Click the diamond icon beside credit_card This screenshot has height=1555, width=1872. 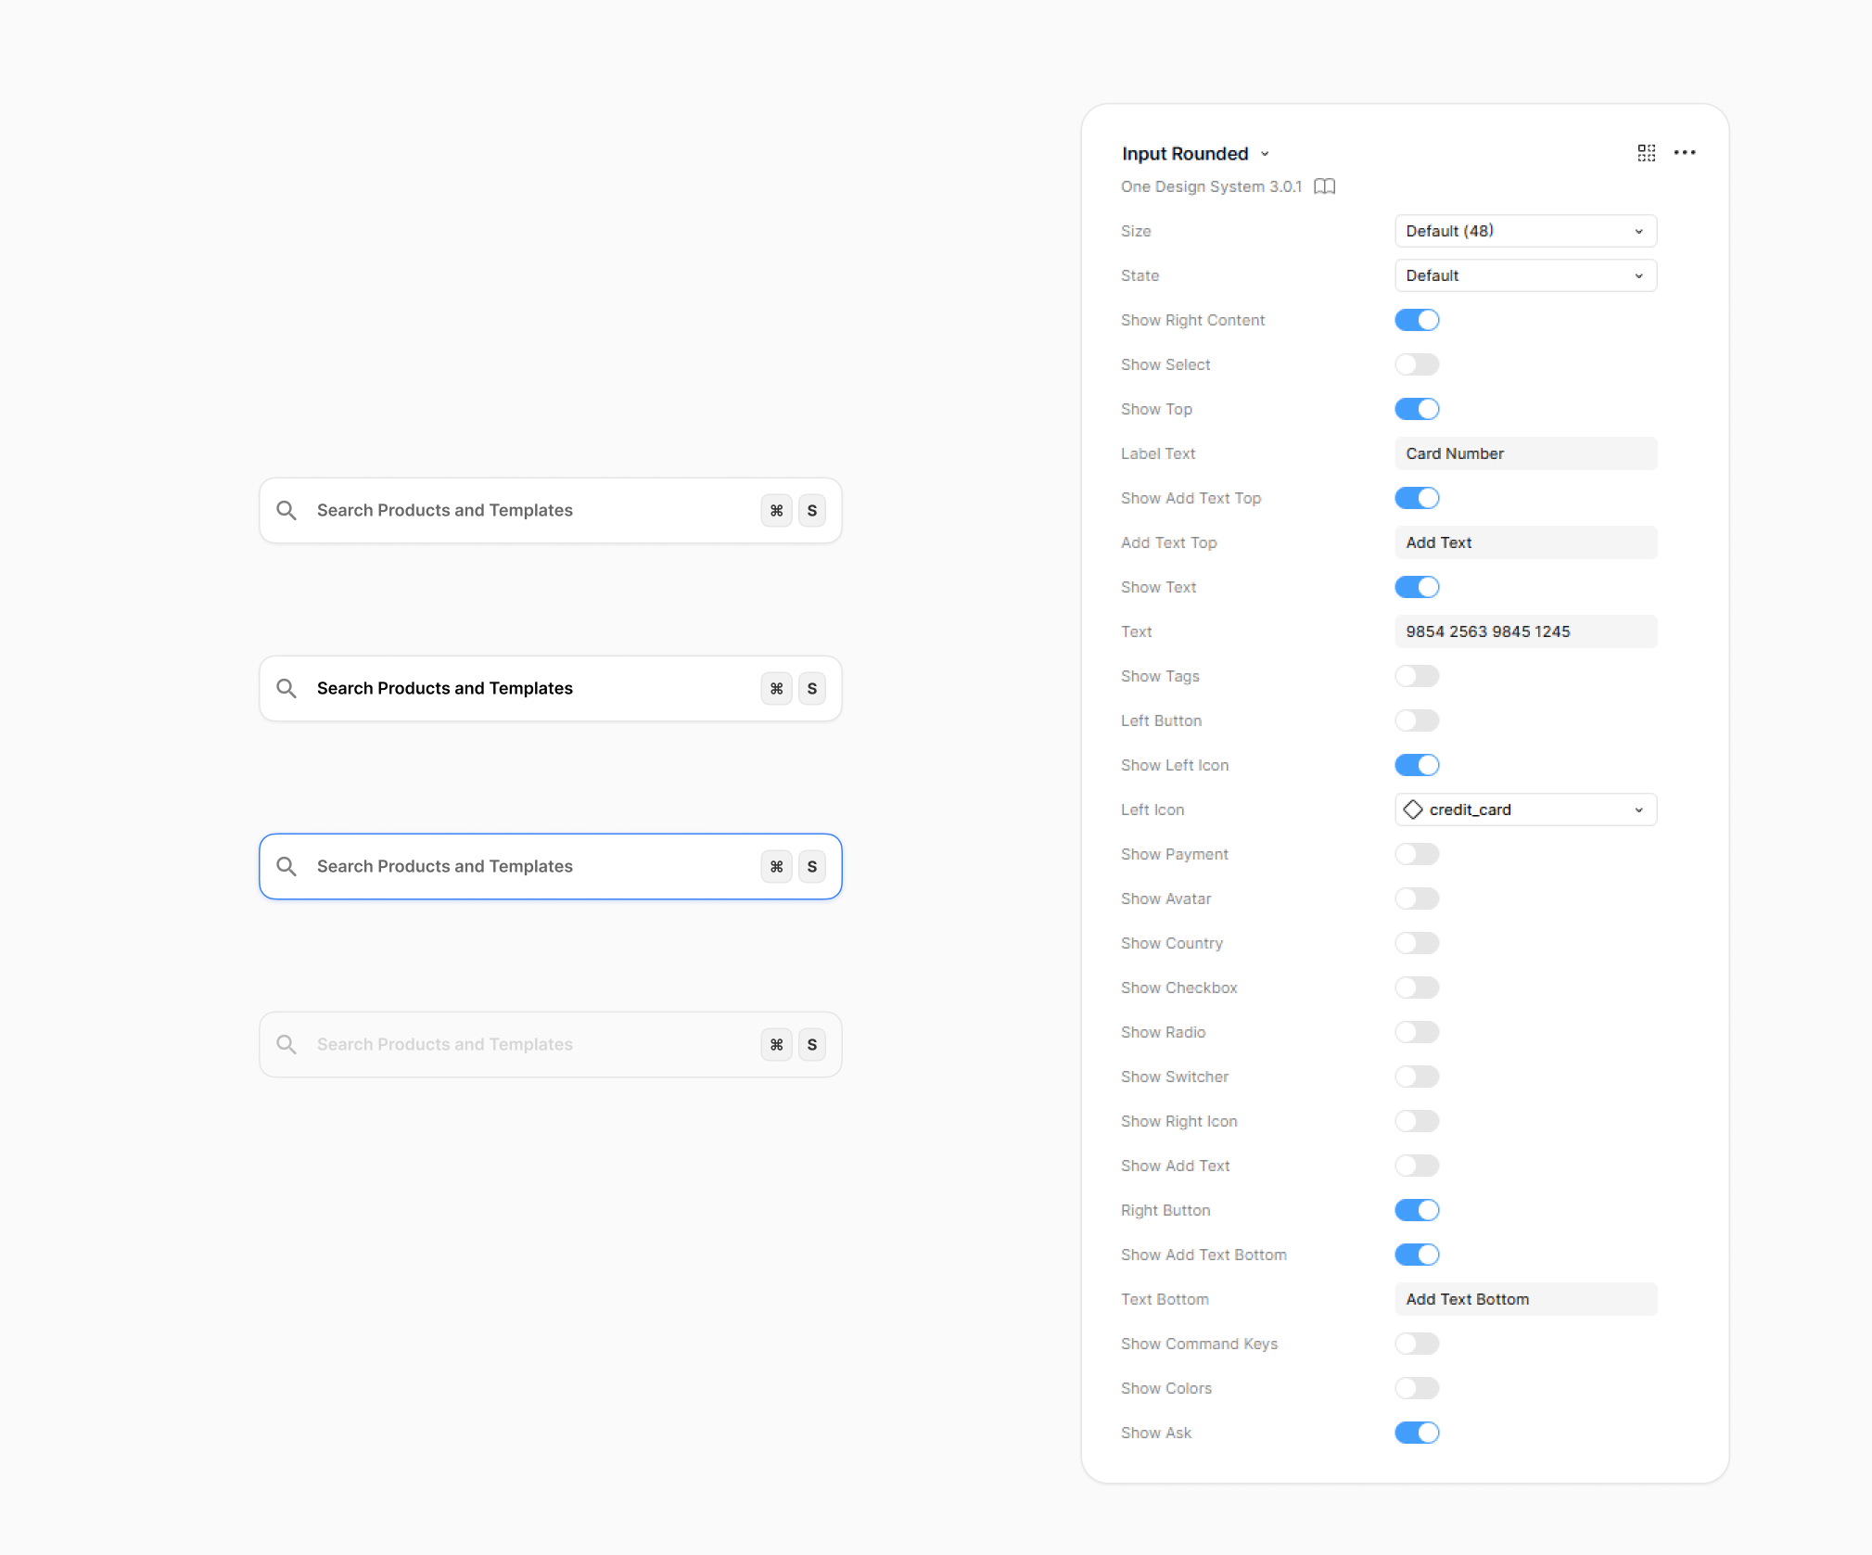(1412, 809)
